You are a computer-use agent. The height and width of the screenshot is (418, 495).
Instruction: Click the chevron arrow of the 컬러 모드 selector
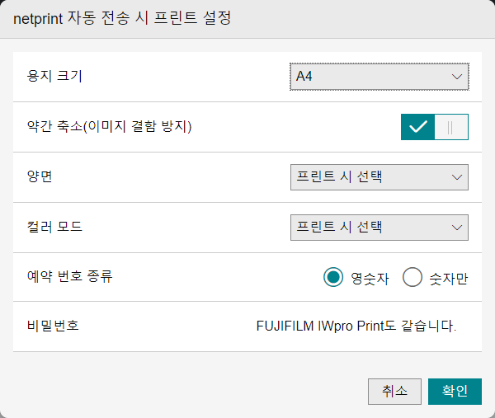[x=458, y=227]
